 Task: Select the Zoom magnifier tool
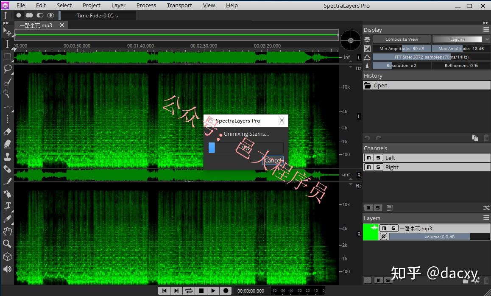(x=7, y=244)
